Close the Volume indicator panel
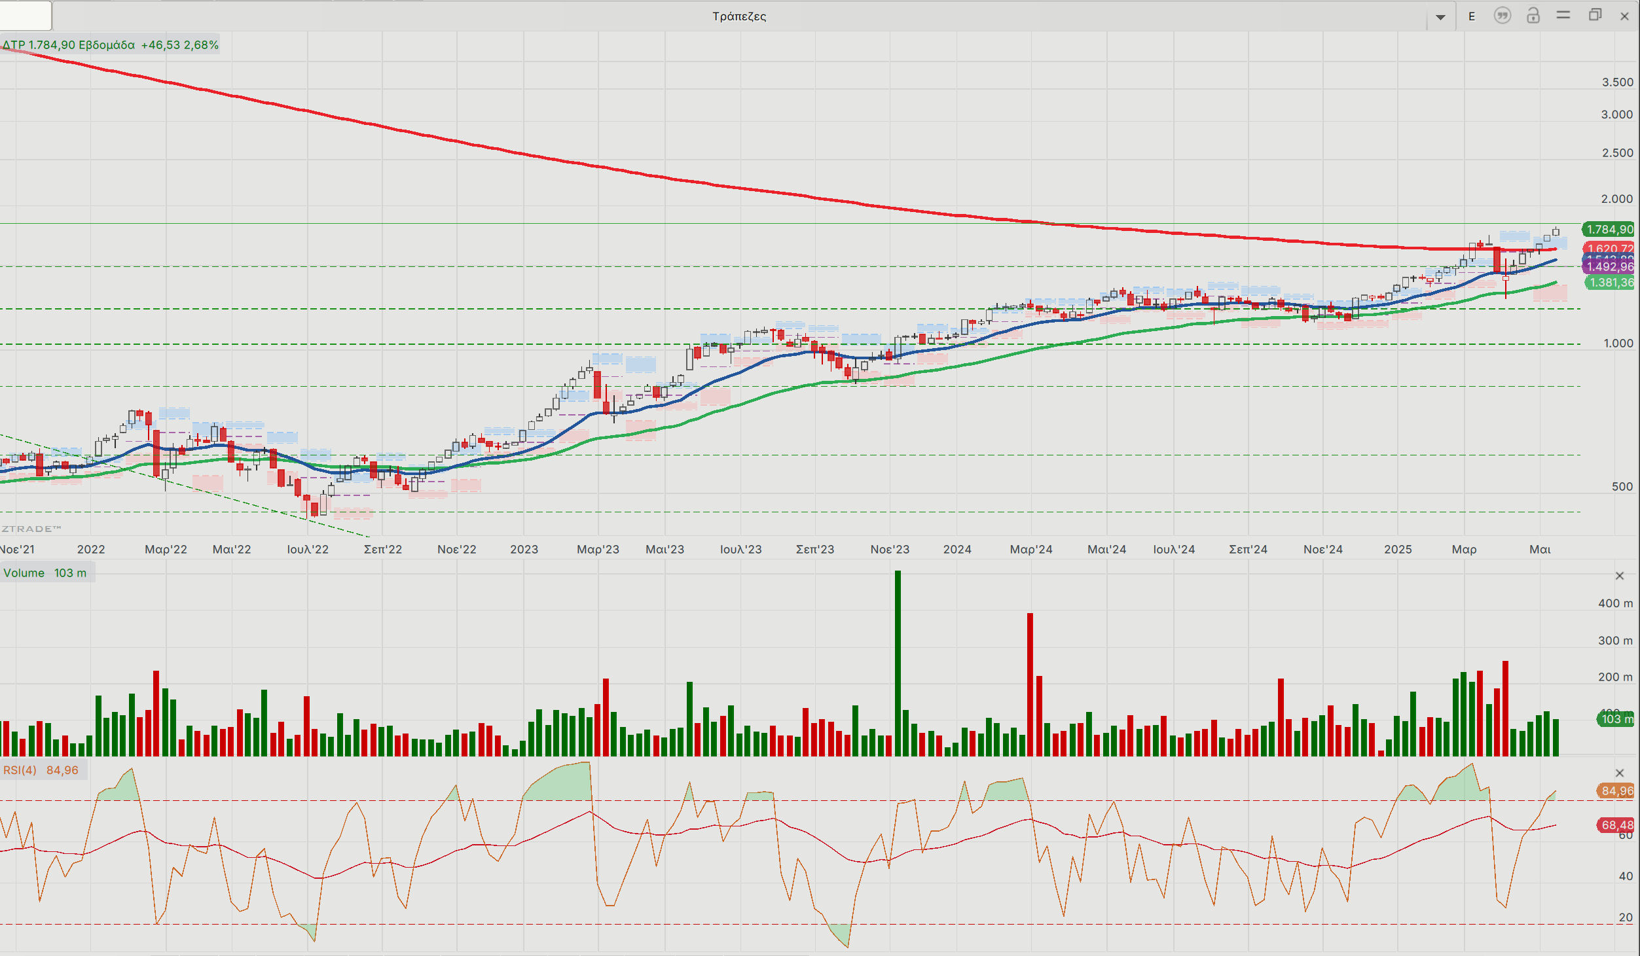This screenshot has width=1640, height=956. [1620, 576]
